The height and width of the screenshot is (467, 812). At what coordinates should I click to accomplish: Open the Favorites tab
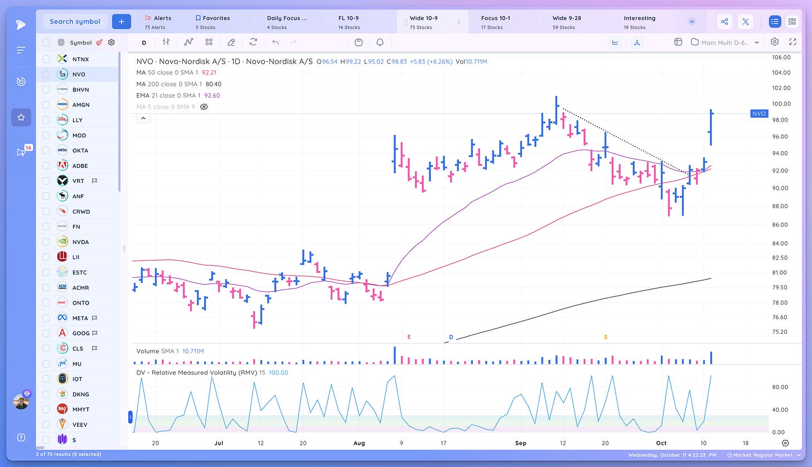click(x=212, y=22)
